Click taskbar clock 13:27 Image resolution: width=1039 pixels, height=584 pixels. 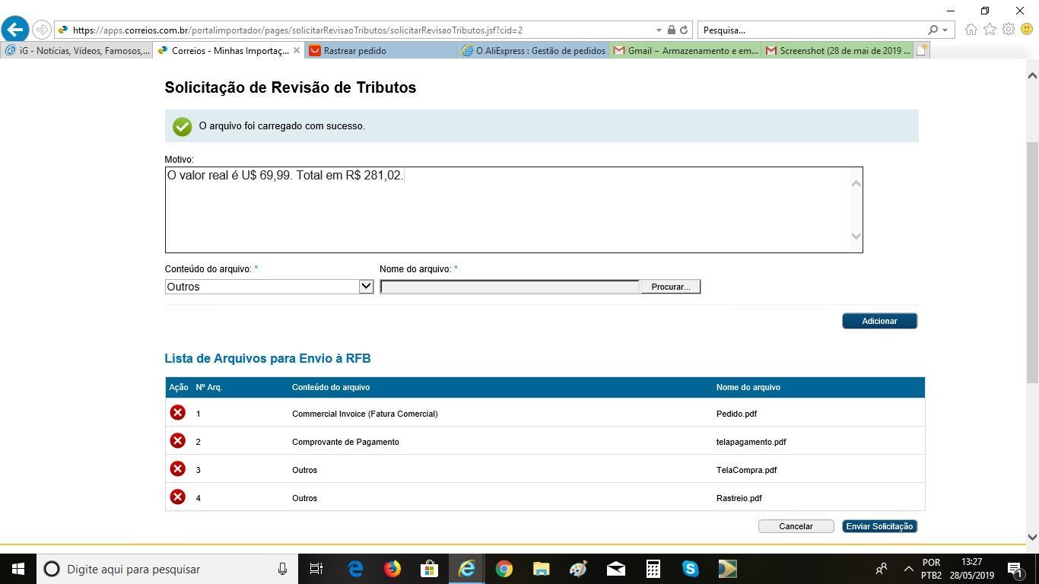tap(971, 569)
